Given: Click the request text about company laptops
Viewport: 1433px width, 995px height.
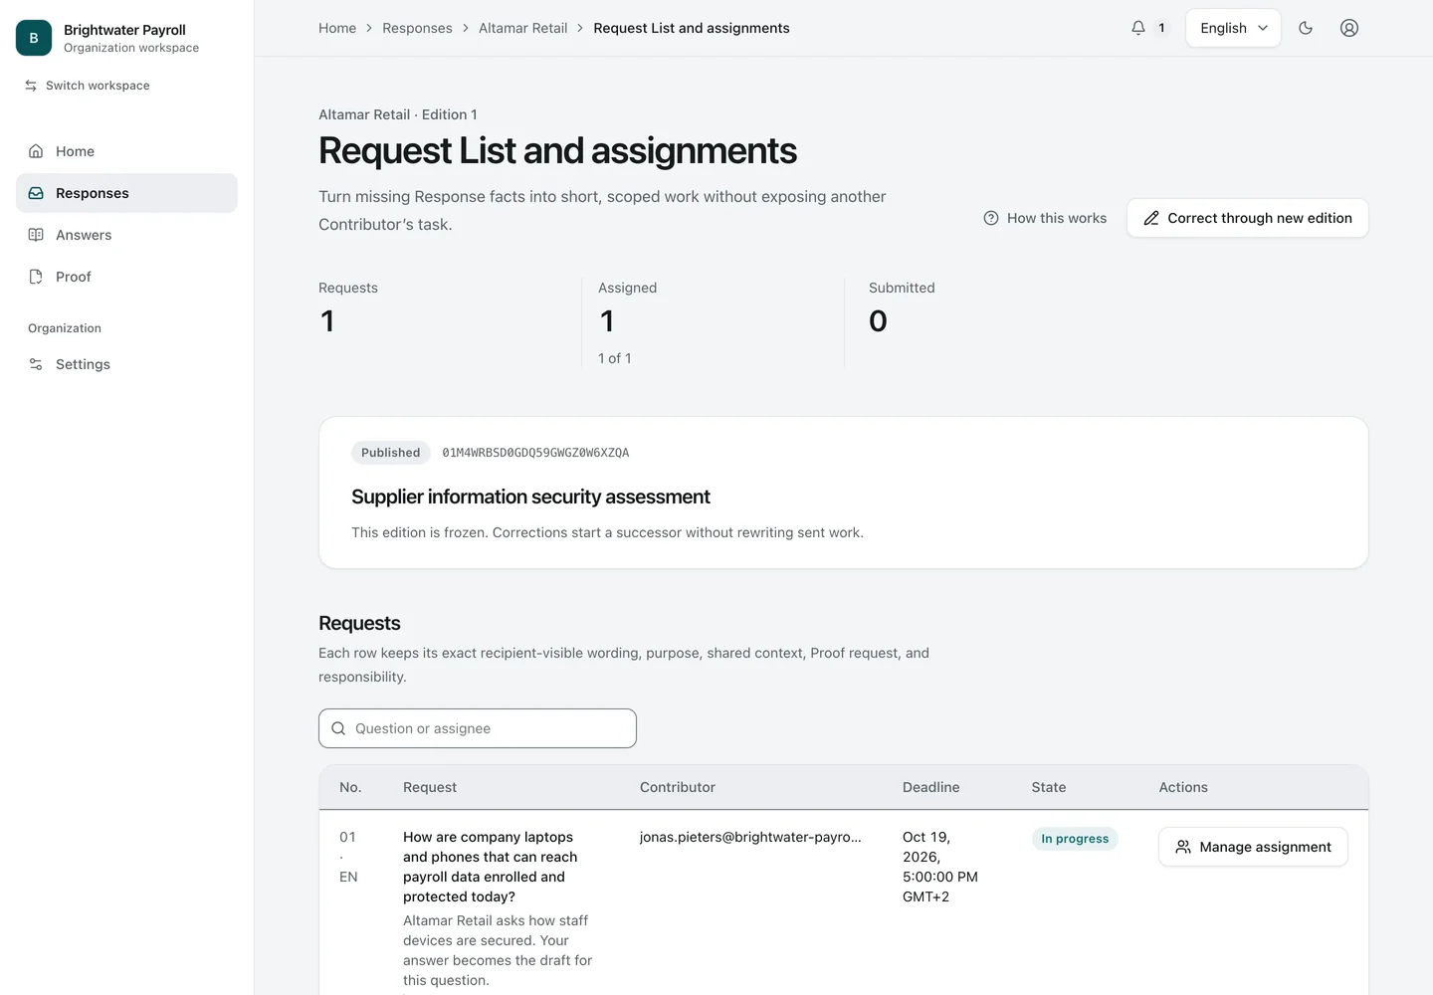Looking at the screenshot, I should coord(490,867).
